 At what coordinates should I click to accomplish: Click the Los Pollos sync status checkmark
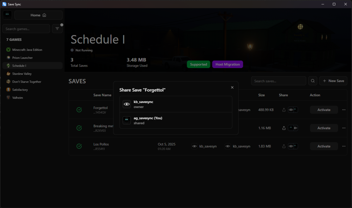(x=79, y=146)
